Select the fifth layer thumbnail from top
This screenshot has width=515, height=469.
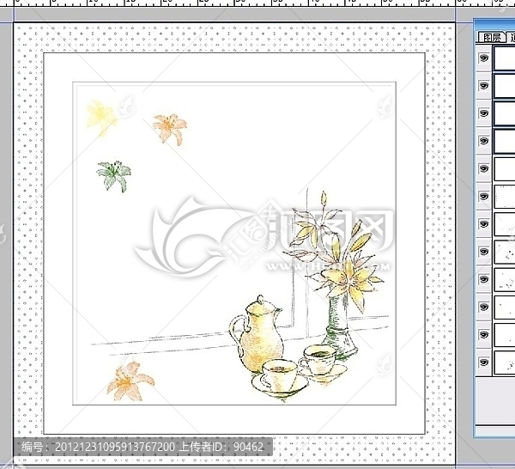pyautogui.click(x=504, y=168)
